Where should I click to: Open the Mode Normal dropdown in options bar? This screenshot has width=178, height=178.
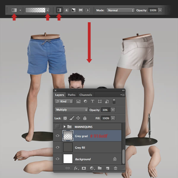(120, 10)
